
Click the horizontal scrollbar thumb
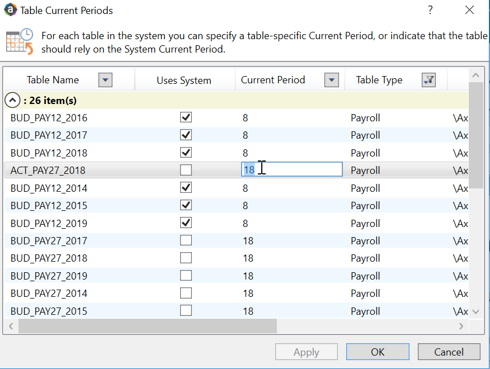point(148,326)
